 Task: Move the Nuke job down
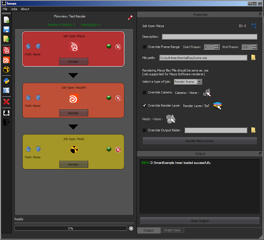(38, 149)
